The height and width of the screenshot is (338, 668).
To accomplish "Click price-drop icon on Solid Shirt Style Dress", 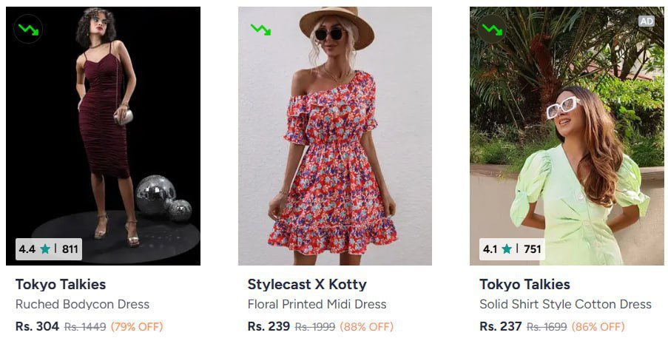I will tap(492, 30).
